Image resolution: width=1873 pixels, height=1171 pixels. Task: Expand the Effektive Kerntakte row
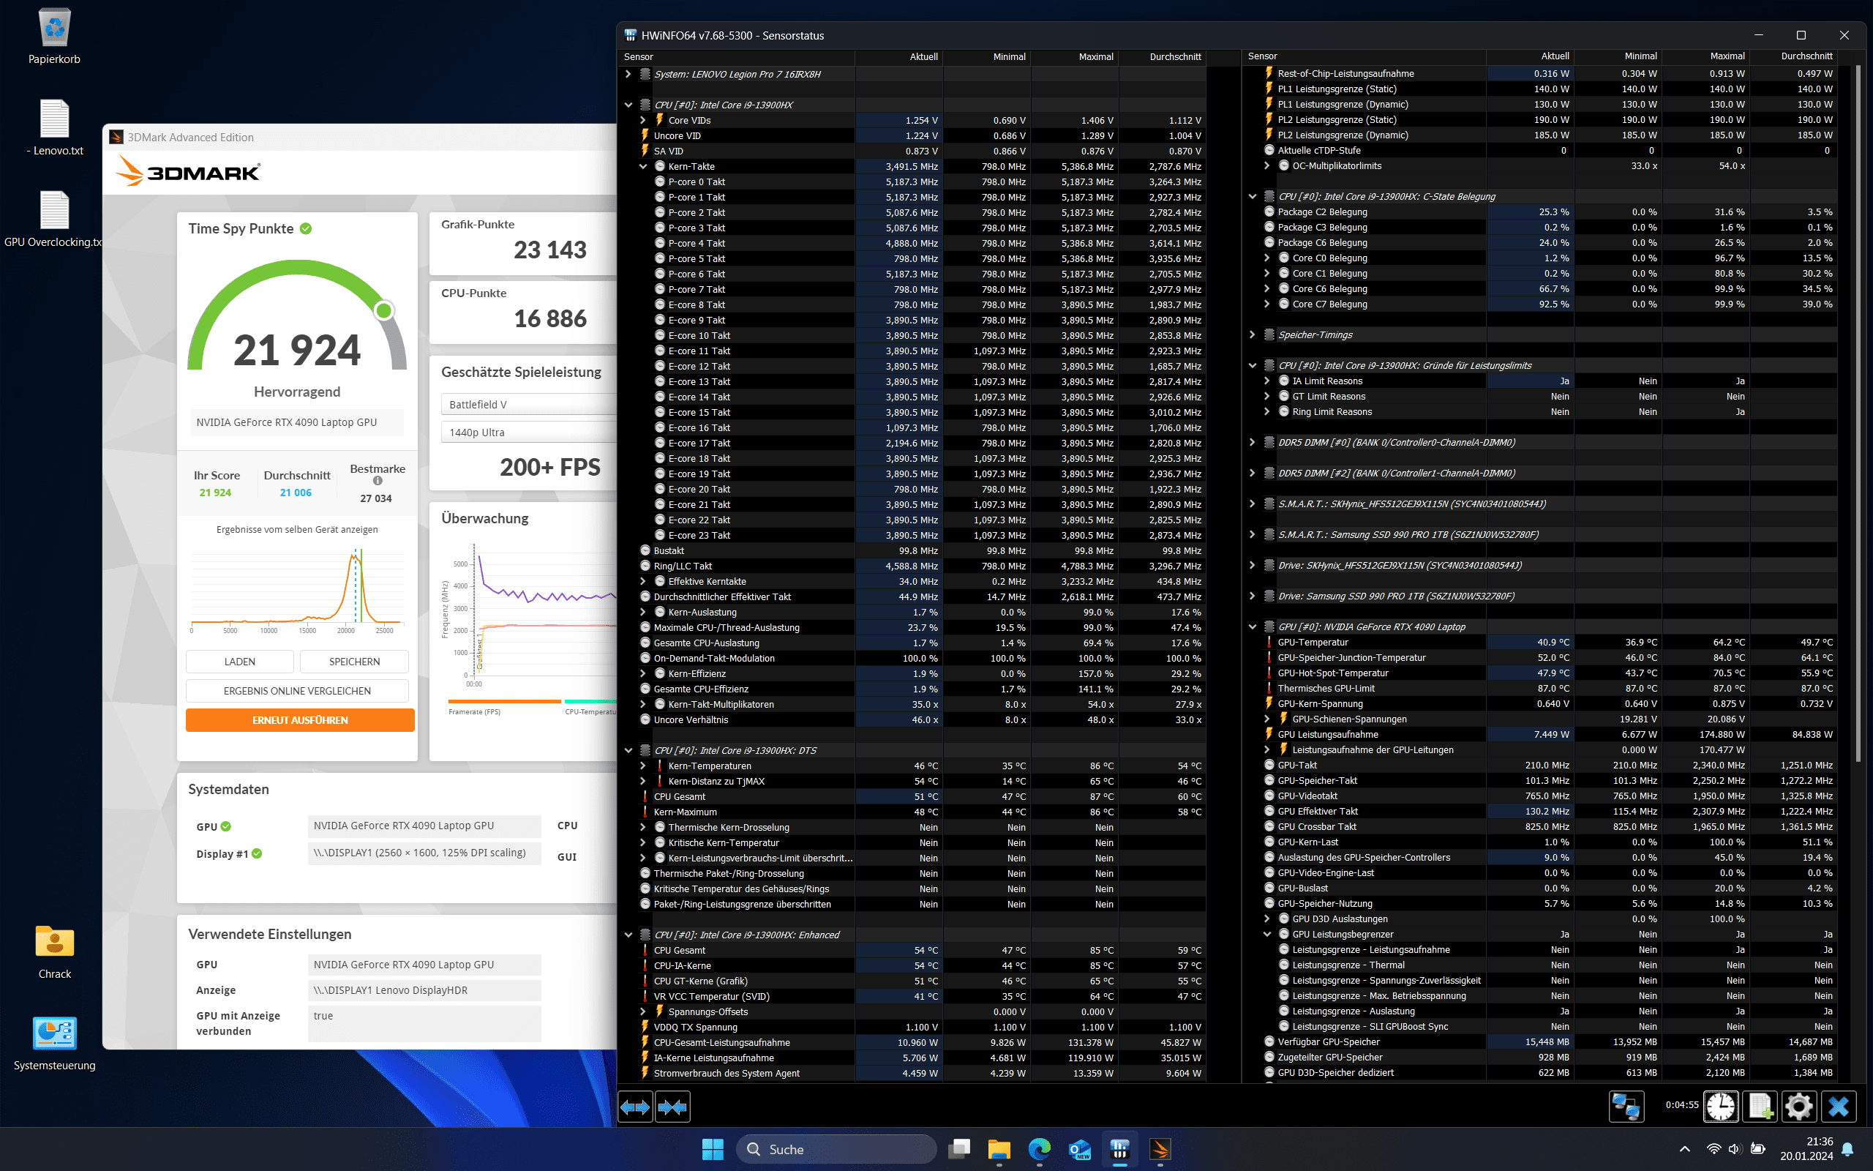642,582
